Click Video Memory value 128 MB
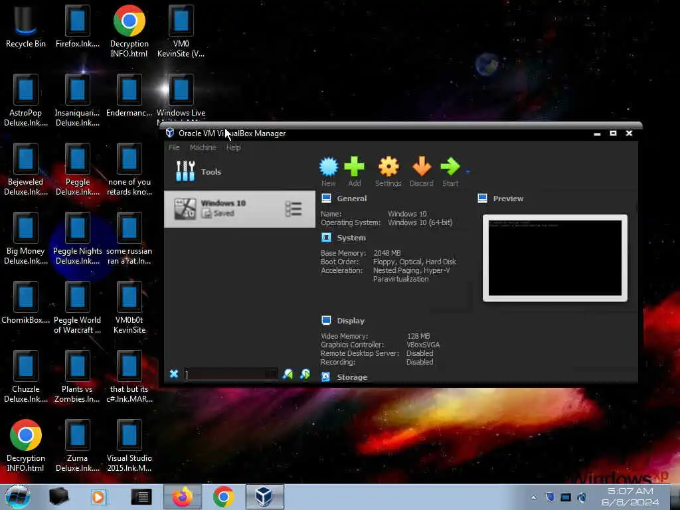Viewport: 680px width, 510px height. (418, 336)
